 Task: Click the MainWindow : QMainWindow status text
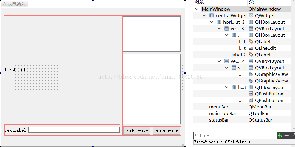pos(223,142)
